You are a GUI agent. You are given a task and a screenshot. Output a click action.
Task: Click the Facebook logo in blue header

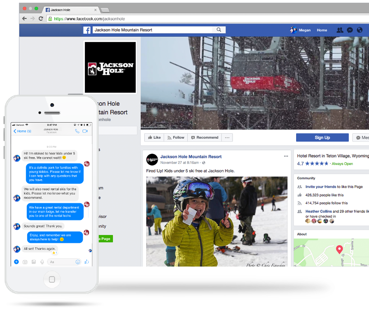click(x=87, y=30)
